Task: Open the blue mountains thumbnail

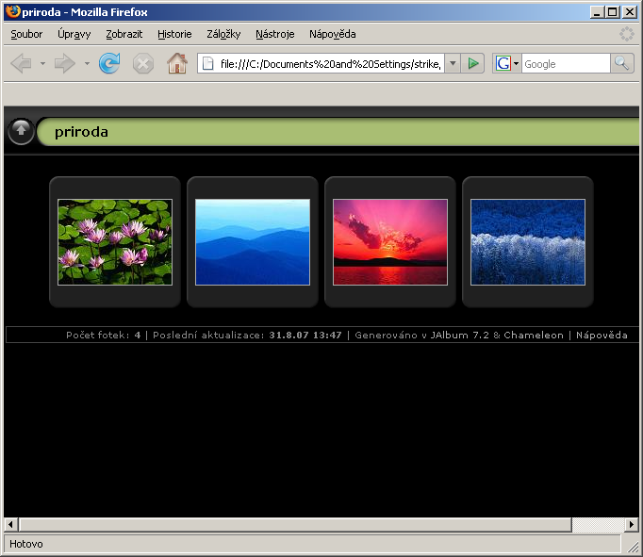Action: click(x=253, y=242)
